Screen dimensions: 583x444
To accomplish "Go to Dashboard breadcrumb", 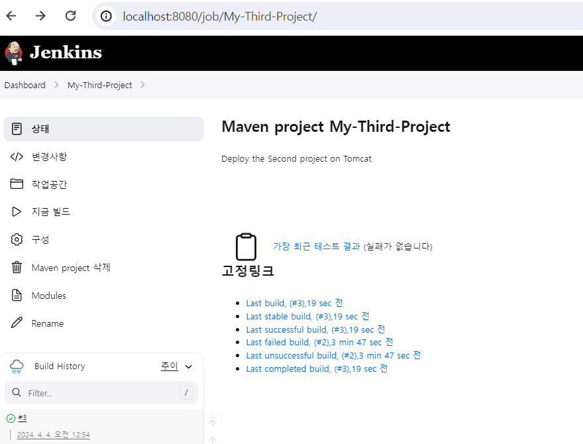I will click(x=25, y=85).
